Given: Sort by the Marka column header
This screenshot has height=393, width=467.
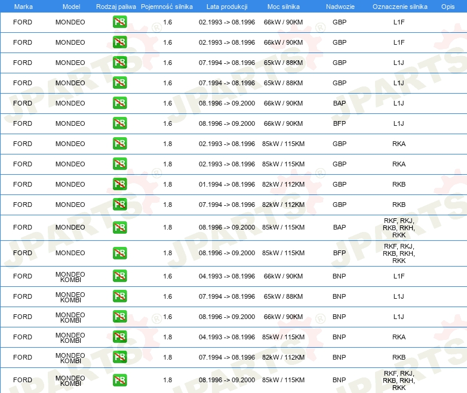Looking at the screenshot, I should click(x=23, y=7).
